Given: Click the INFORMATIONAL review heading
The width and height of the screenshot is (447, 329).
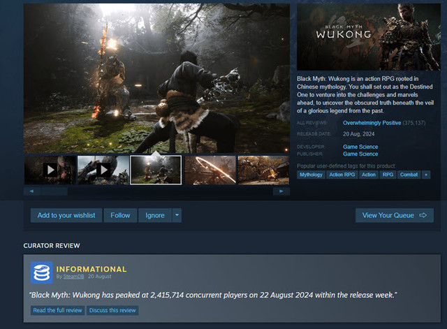Looking at the screenshot, I should (x=91, y=269).
